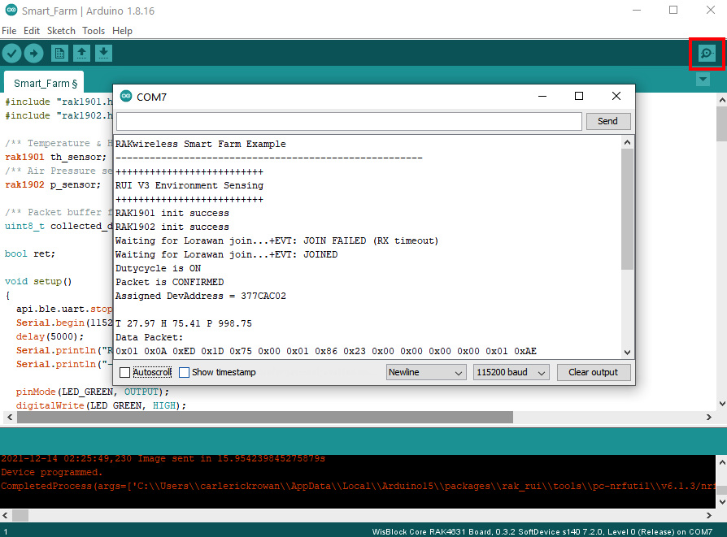Viewport: 727px width, 537px height.
Task: Maximize the COM7 serial monitor window
Action: (579, 96)
